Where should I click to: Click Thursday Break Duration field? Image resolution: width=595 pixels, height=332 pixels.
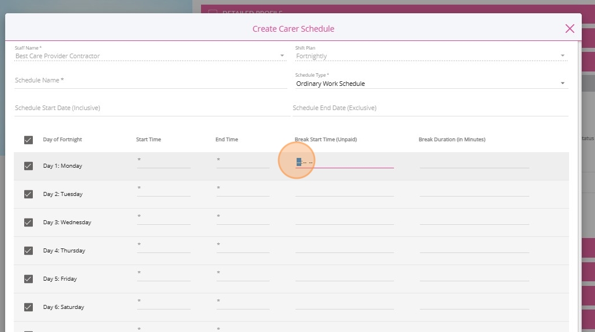point(475,247)
